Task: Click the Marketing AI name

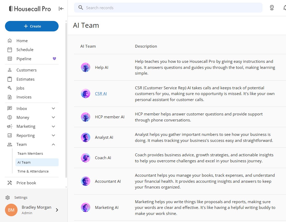Action: click(x=107, y=207)
